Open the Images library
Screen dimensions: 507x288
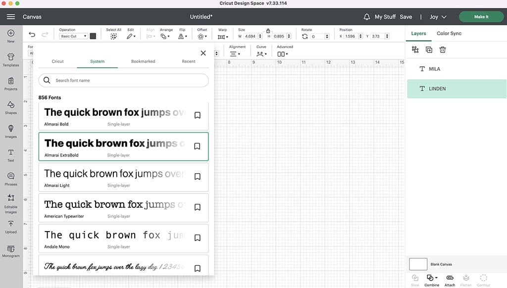point(11,132)
